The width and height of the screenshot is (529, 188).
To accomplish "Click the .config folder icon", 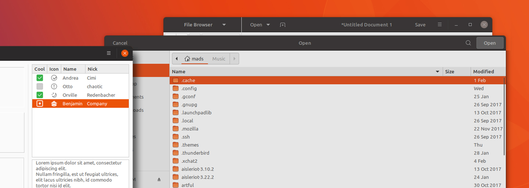I will pyautogui.click(x=176, y=88).
